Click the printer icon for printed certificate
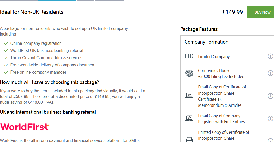This screenshot has height=142, width=274. pos(189,140)
